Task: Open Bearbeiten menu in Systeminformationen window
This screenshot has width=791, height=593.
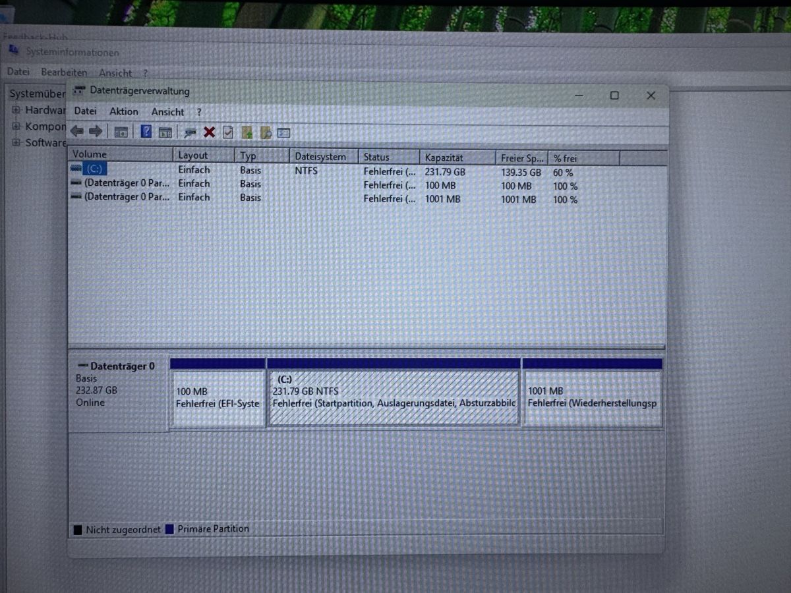Action: coord(64,72)
